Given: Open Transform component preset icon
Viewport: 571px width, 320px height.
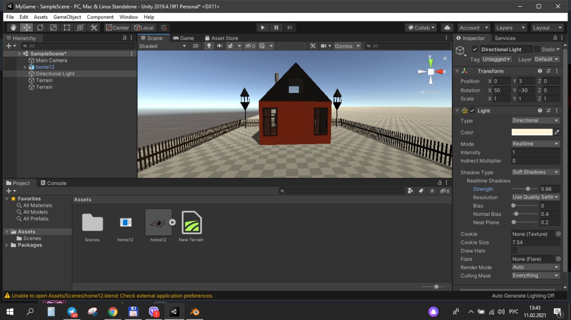Looking at the screenshot, I should coord(549,71).
